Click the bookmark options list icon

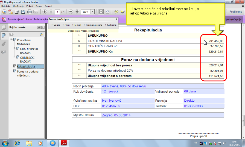coord(12,34)
